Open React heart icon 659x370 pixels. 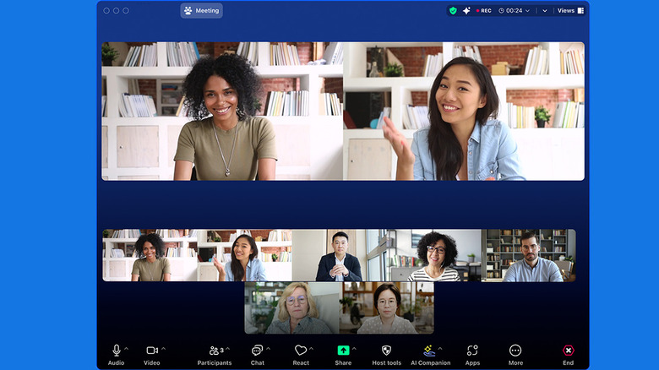(301, 351)
